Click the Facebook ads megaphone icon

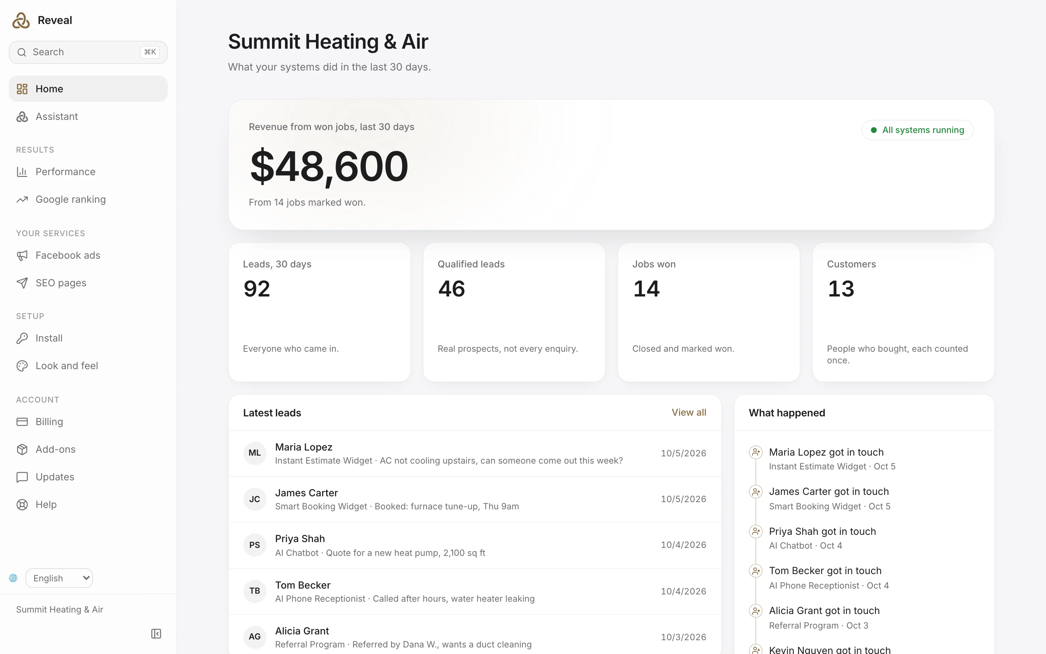pyautogui.click(x=22, y=255)
